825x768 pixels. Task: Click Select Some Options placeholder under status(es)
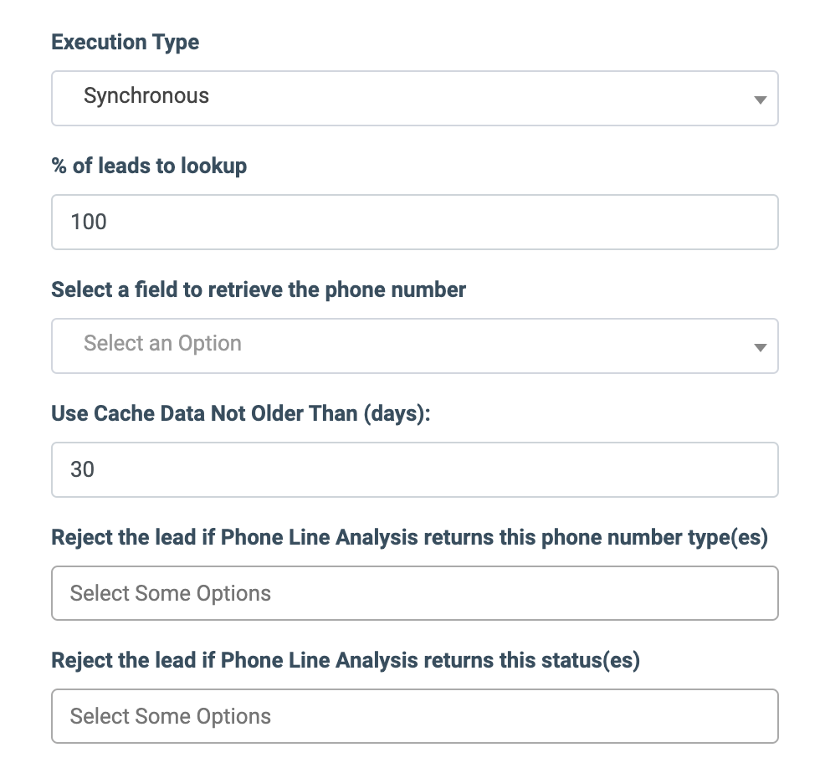(x=171, y=716)
